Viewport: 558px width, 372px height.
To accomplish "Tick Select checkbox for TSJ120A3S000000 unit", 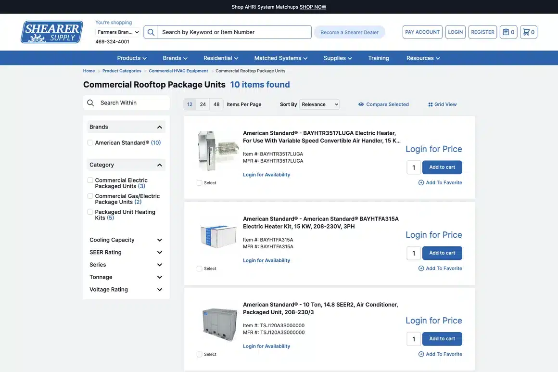I will (199, 355).
